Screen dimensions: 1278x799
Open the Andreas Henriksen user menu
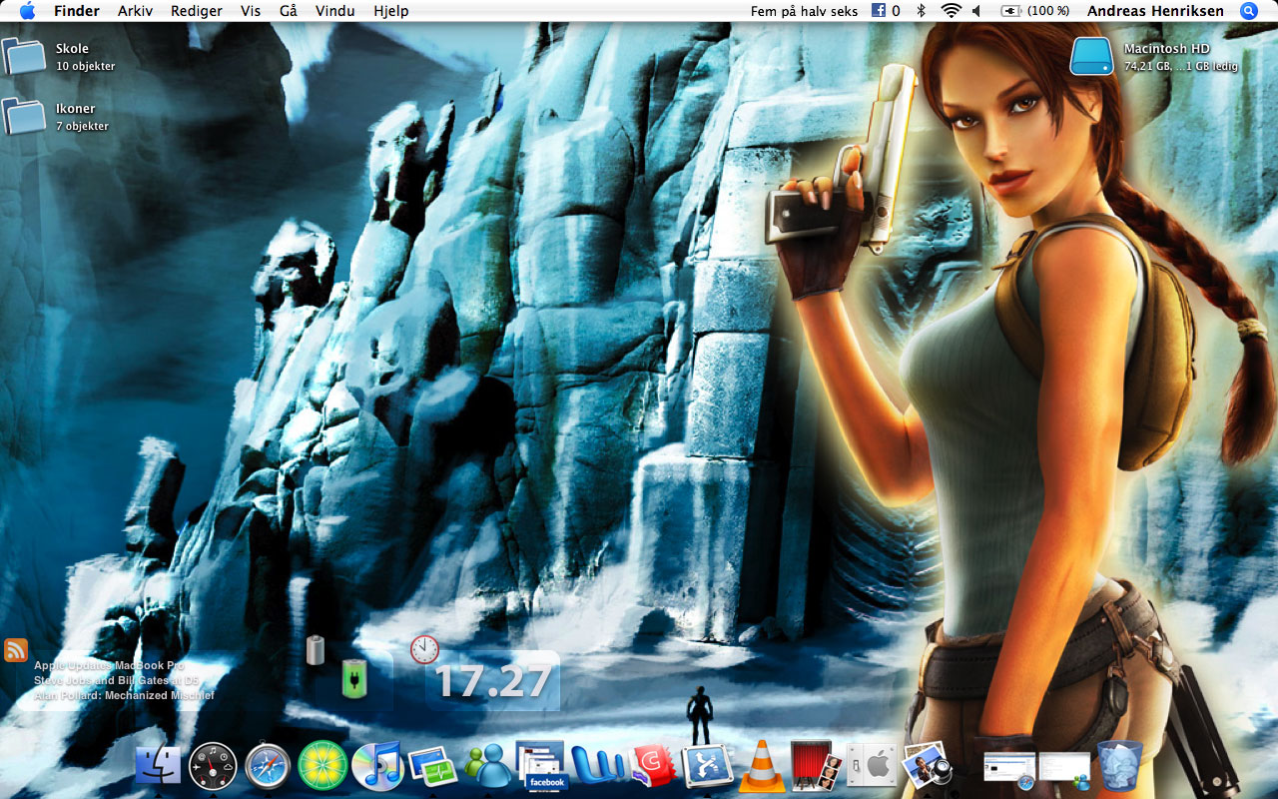click(1157, 11)
